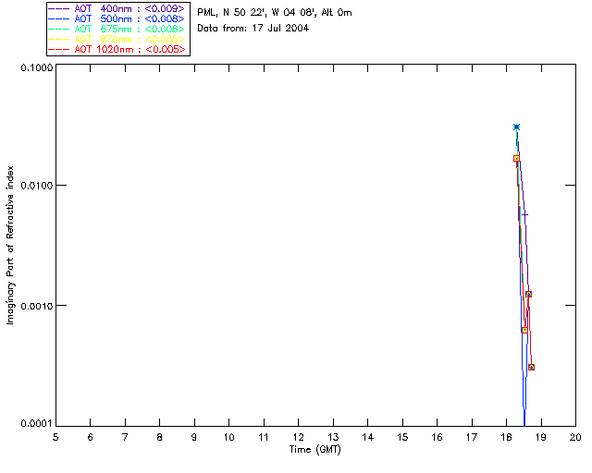The height and width of the screenshot is (473, 592).
Task: Click the red square marker near 0.0006
Action: tap(524, 330)
